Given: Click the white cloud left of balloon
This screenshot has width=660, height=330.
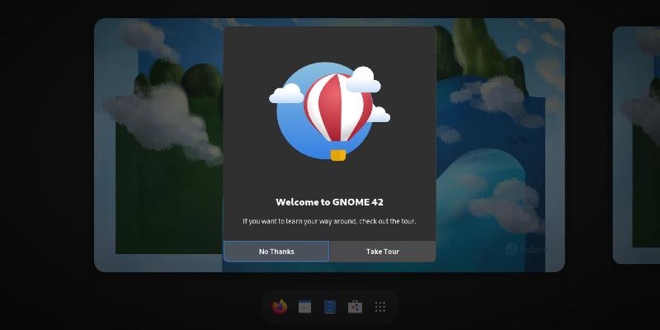Looking at the screenshot, I should click(x=286, y=96).
